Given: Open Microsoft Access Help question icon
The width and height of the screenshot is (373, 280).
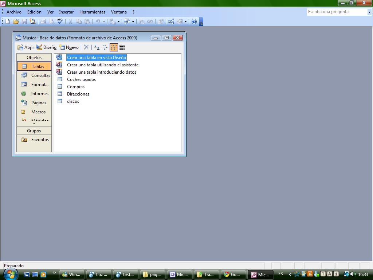Looking at the screenshot, I should click(194, 22).
